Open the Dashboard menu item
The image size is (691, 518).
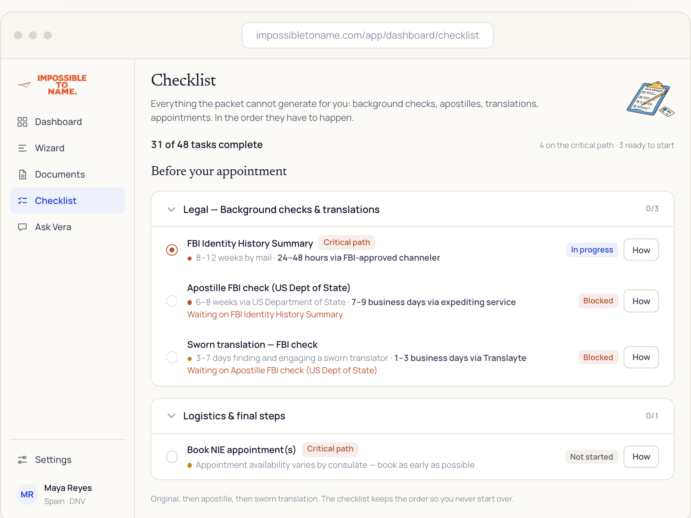point(67,122)
